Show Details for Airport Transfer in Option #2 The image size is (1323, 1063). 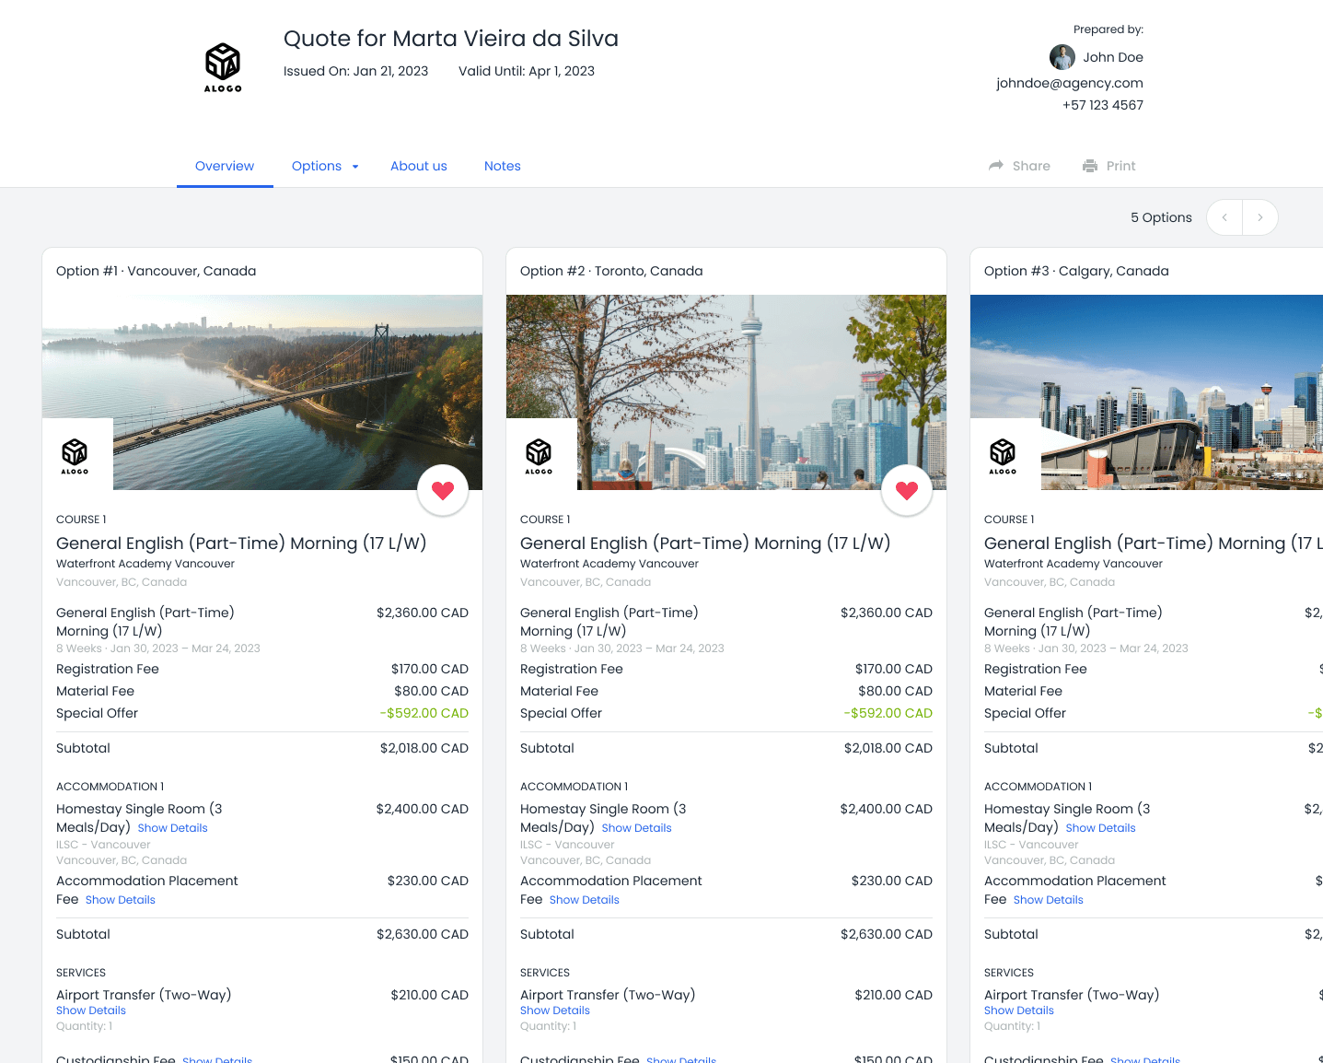click(x=555, y=1010)
